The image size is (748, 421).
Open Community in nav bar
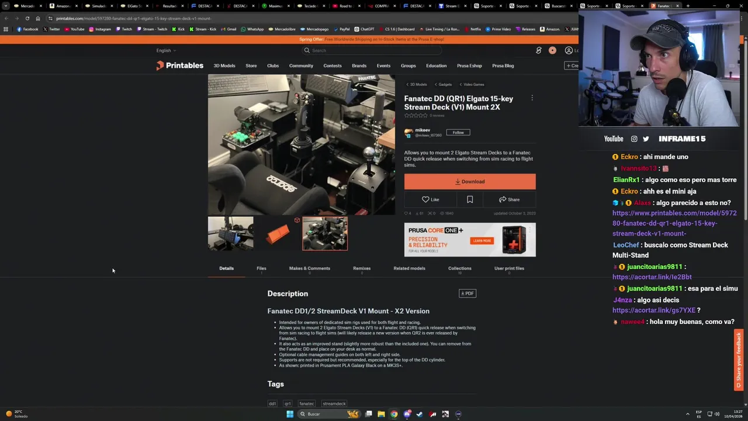click(301, 65)
